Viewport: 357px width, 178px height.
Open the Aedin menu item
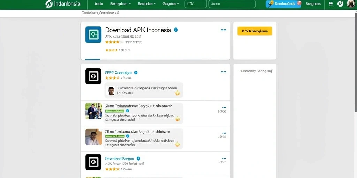(99, 4)
